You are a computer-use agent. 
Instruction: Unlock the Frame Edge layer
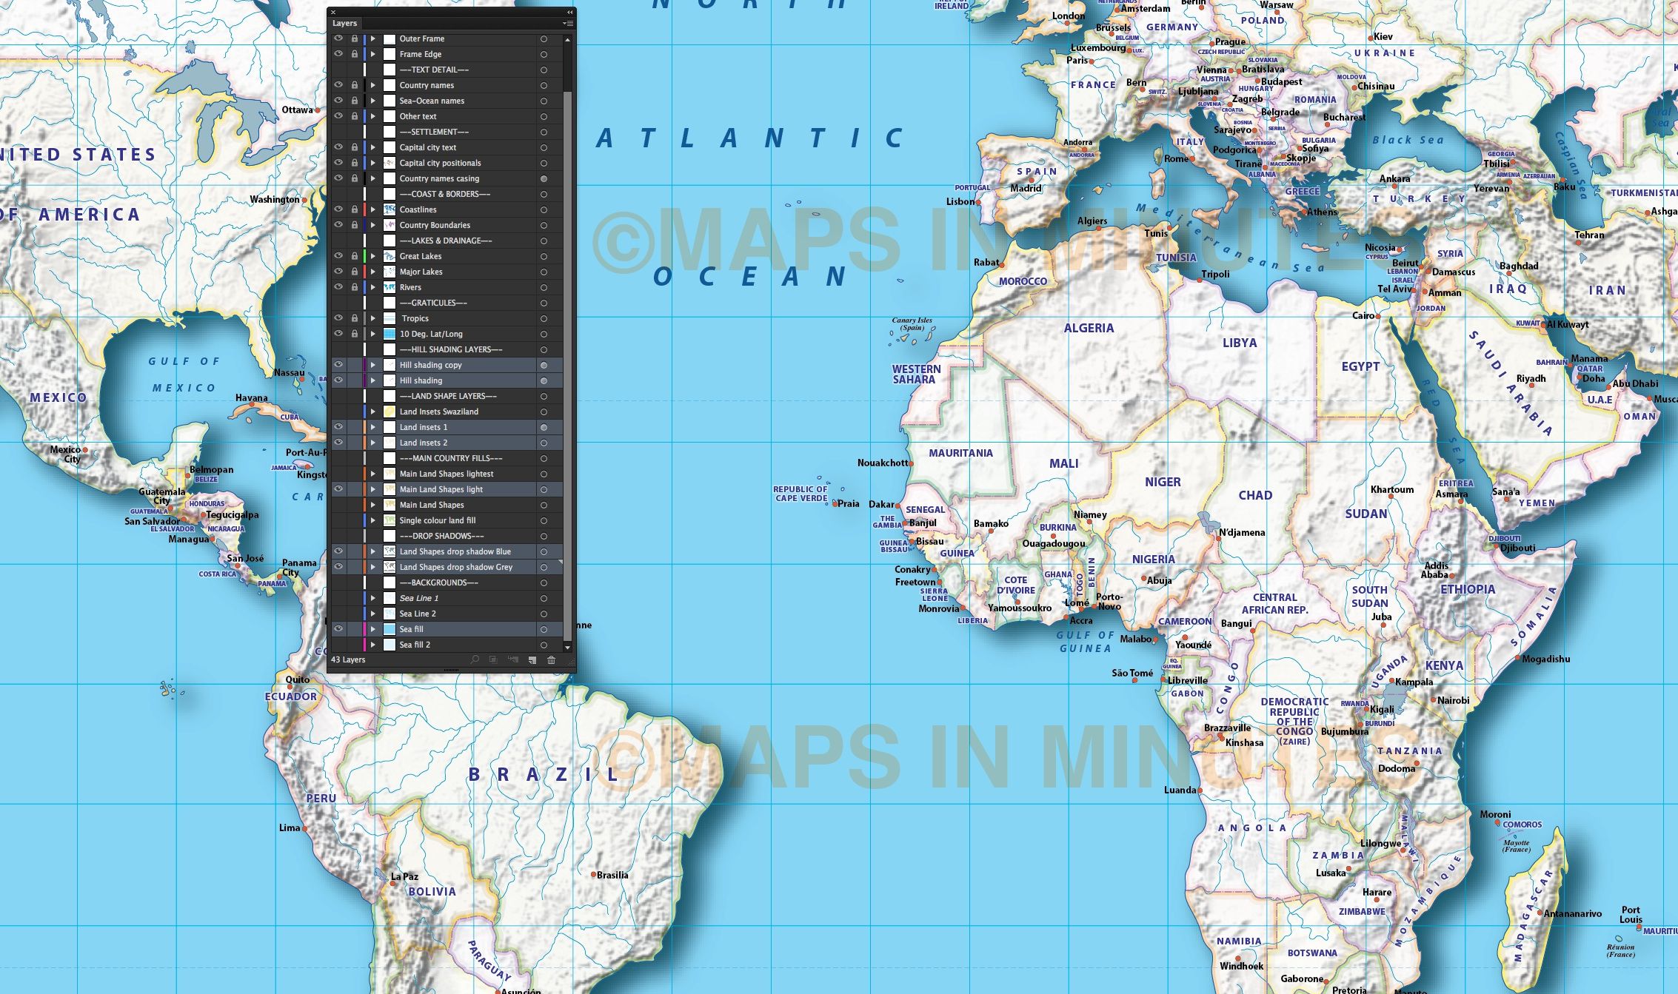[354, 54]
